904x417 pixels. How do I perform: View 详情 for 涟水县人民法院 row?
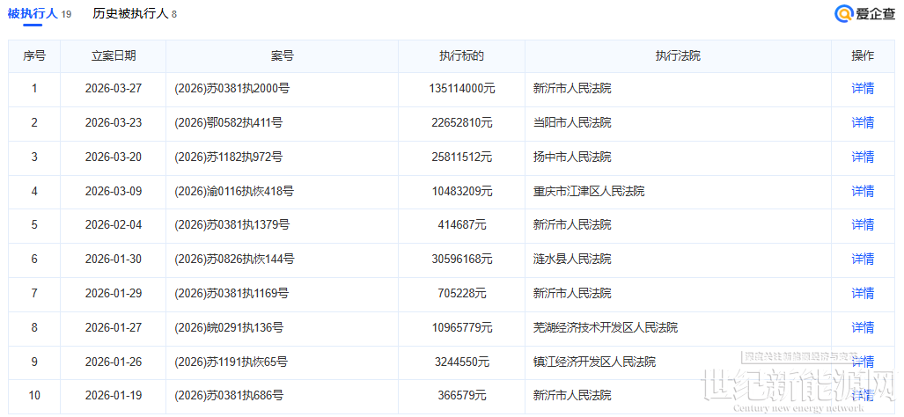[862, 260]
